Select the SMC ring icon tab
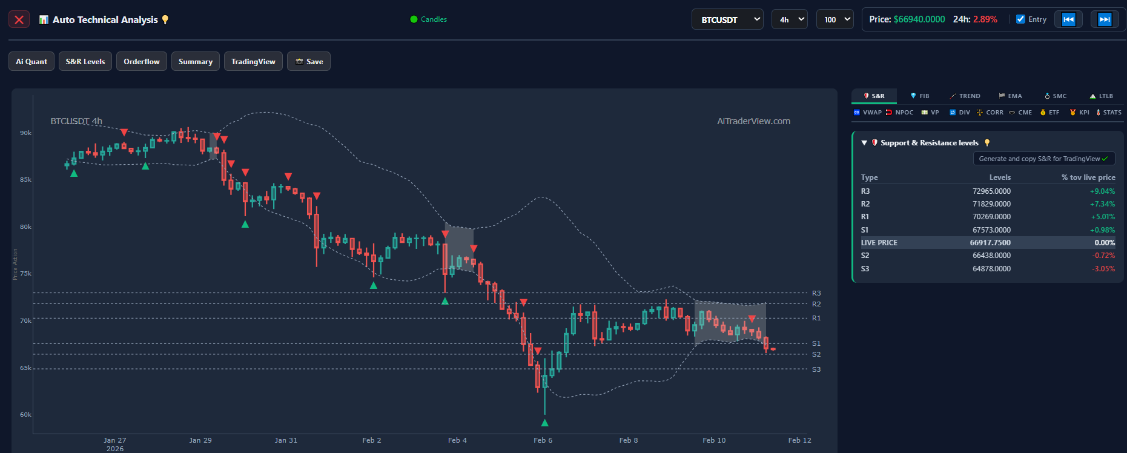Viewport: 1127px width, 453px height. (x=1056, y=96)
